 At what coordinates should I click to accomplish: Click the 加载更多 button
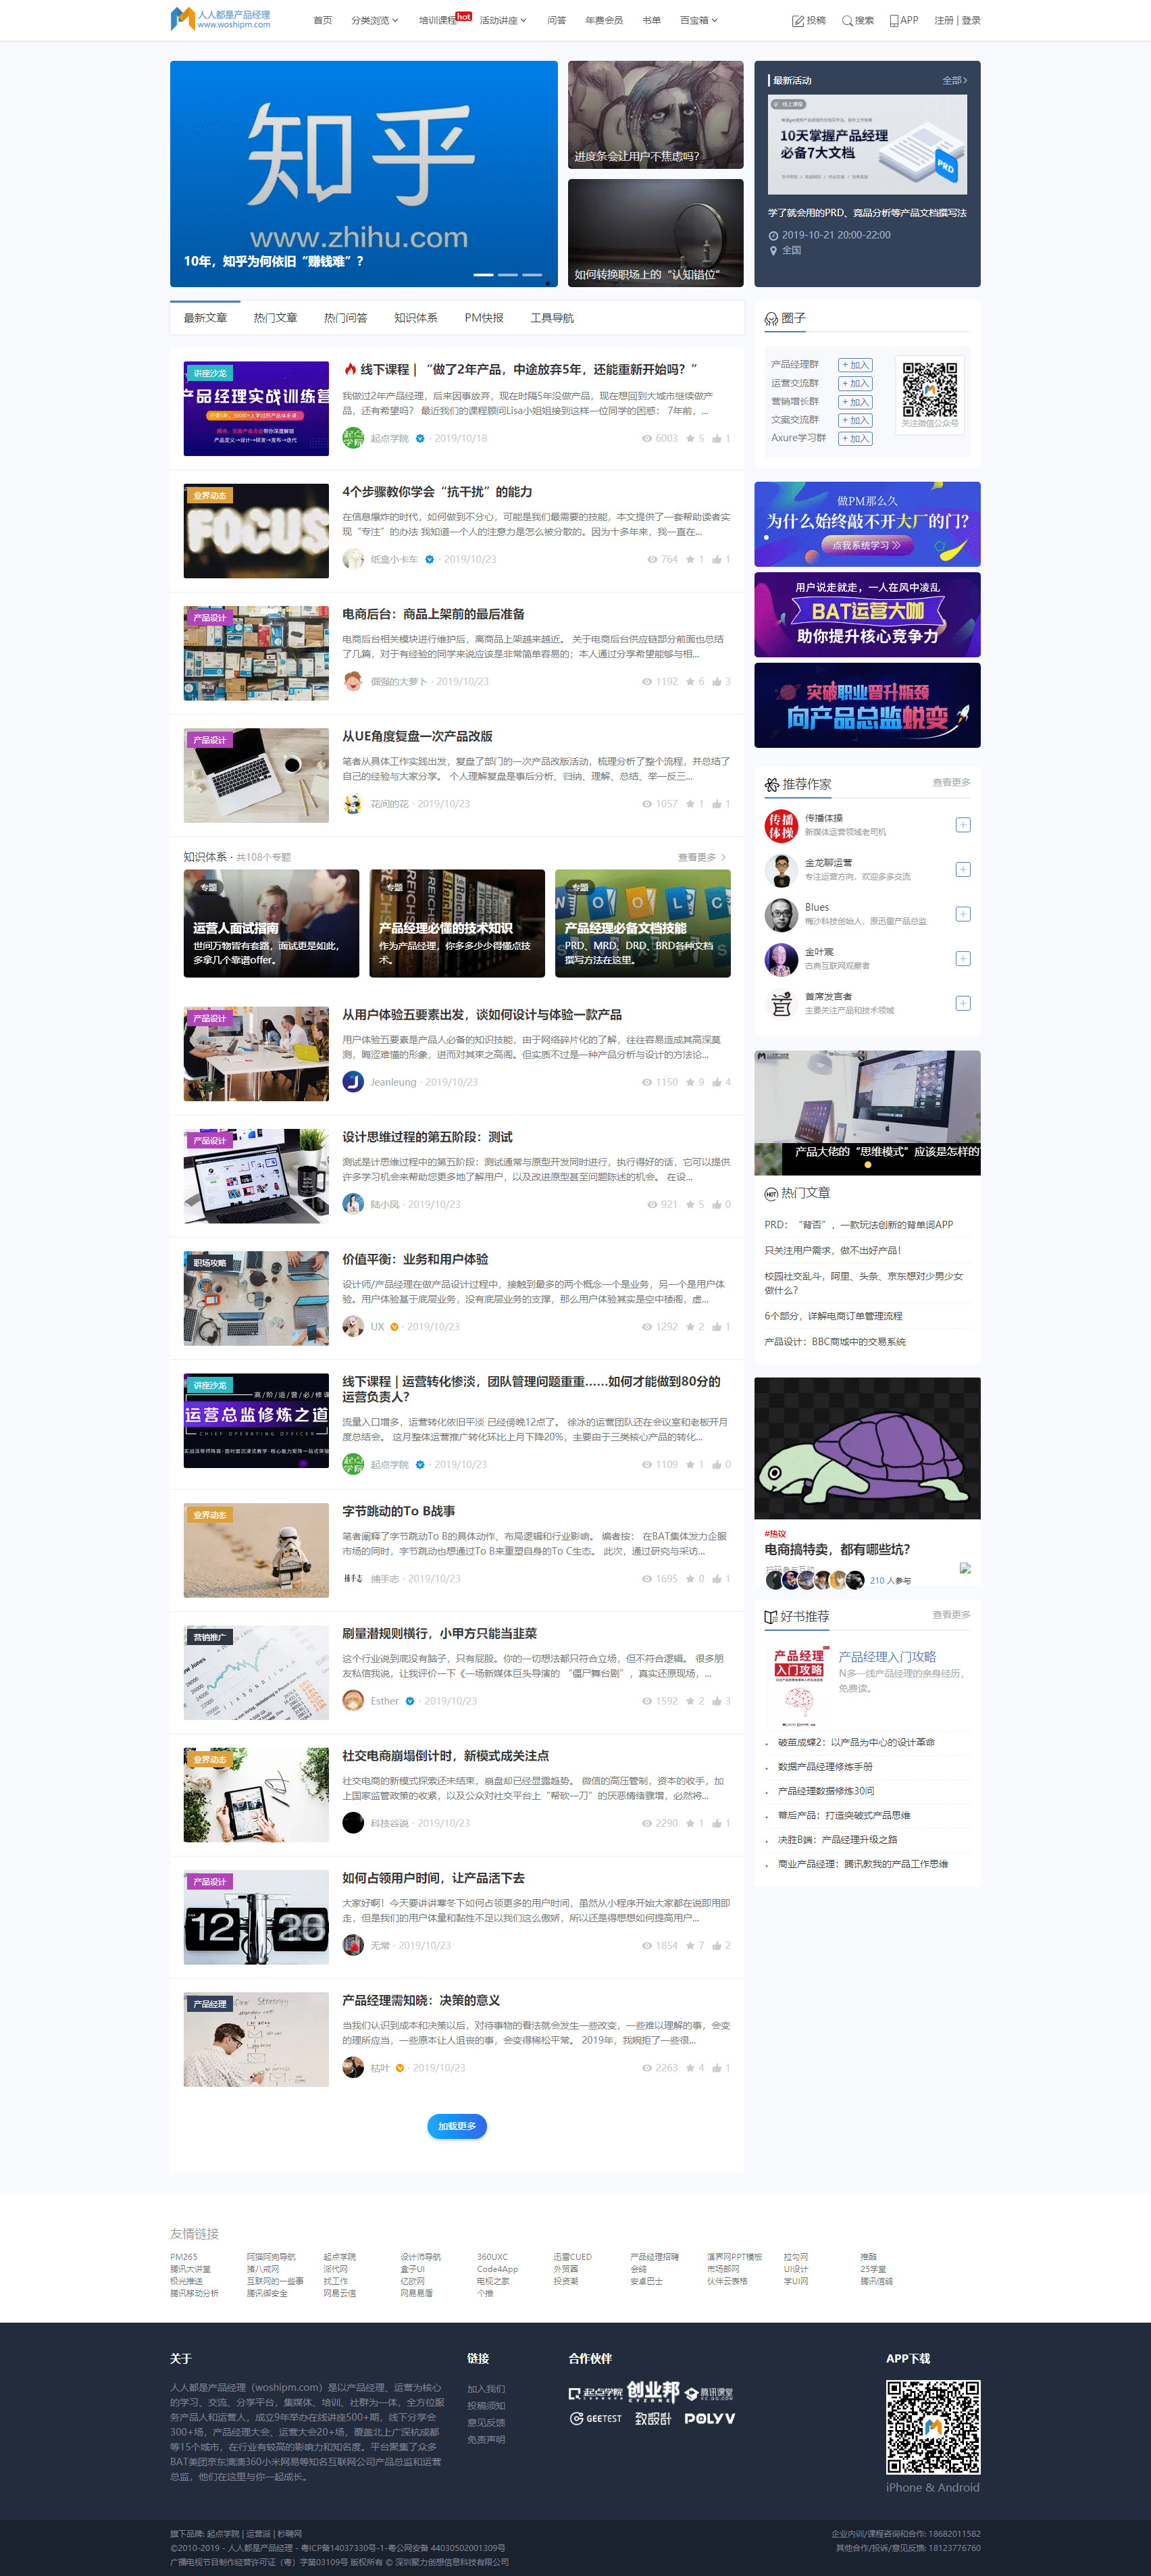pos(457,2126)
